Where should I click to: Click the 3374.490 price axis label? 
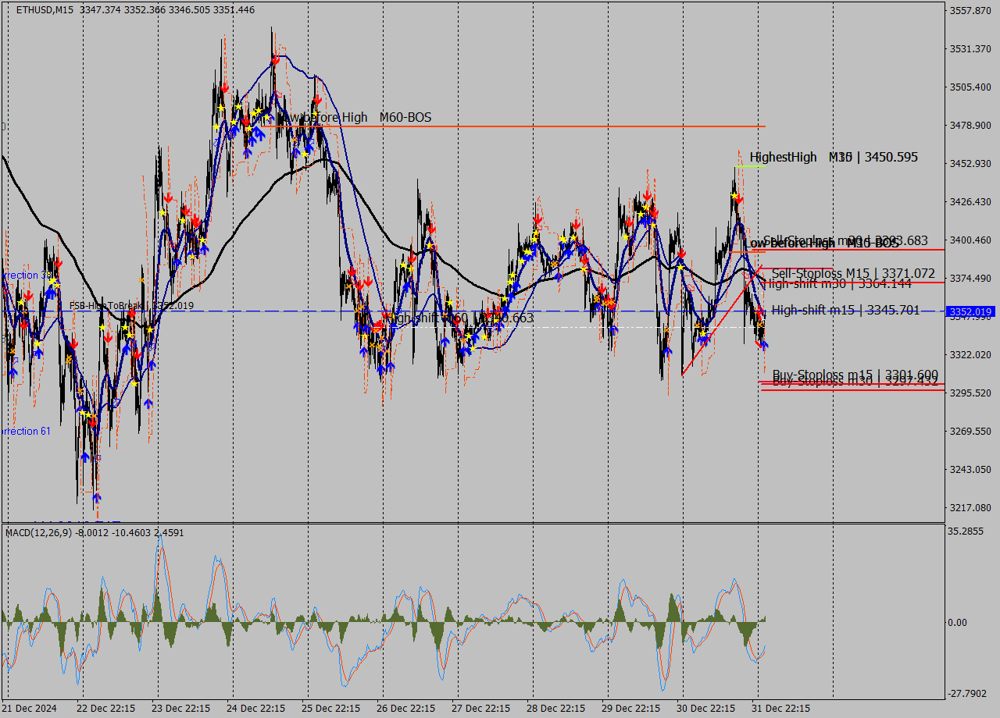point(970,279)
